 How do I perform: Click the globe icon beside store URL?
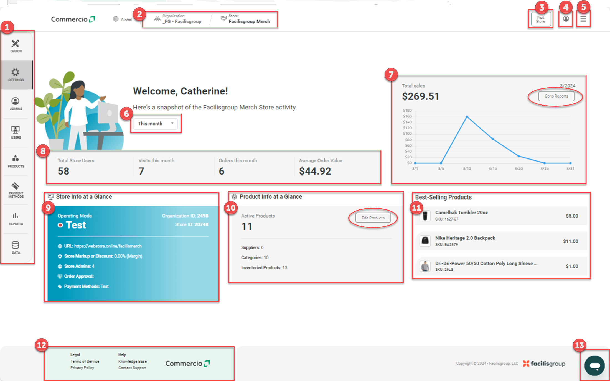coord(60,246)
